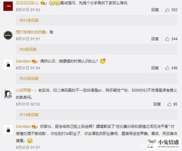182x151 pixels.
Task: Open the dark red avatar of 花花花花朵儿
Action: click(8, 6)
